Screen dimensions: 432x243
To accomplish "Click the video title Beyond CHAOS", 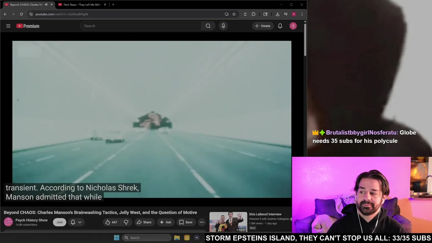I will coord(100,212).
